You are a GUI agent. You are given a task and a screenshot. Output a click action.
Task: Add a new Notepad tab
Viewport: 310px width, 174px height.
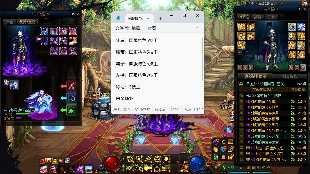click(160, 19)
